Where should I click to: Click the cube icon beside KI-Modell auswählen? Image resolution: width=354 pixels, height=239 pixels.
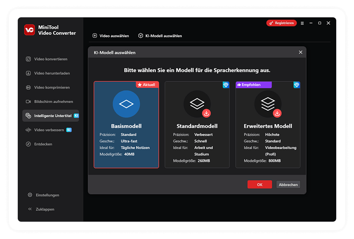(141, 36)
